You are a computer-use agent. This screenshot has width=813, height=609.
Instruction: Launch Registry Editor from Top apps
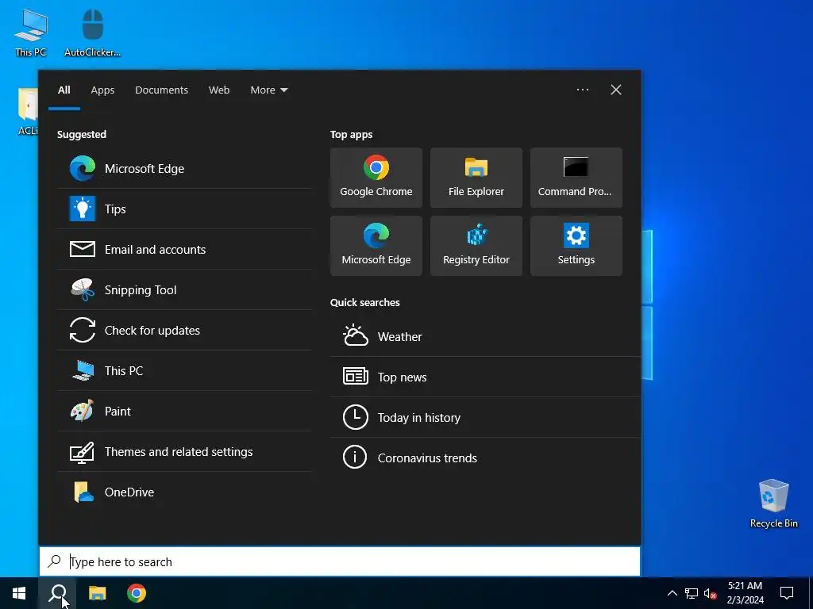(x=476, y=246)
